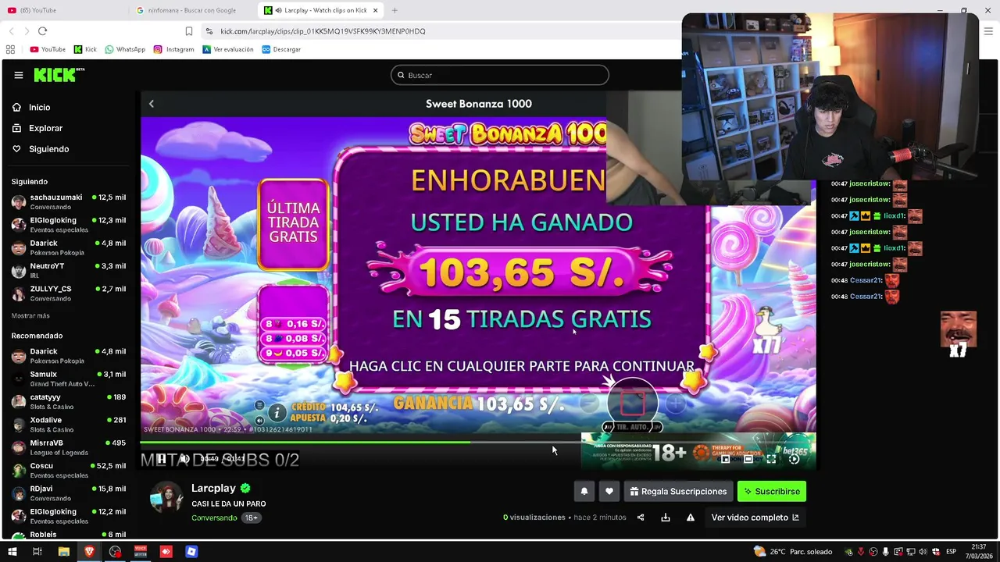The height and width of the screenshot is (562, 1000).
Task: Go back using the clip back arrow
Action: 152,104
